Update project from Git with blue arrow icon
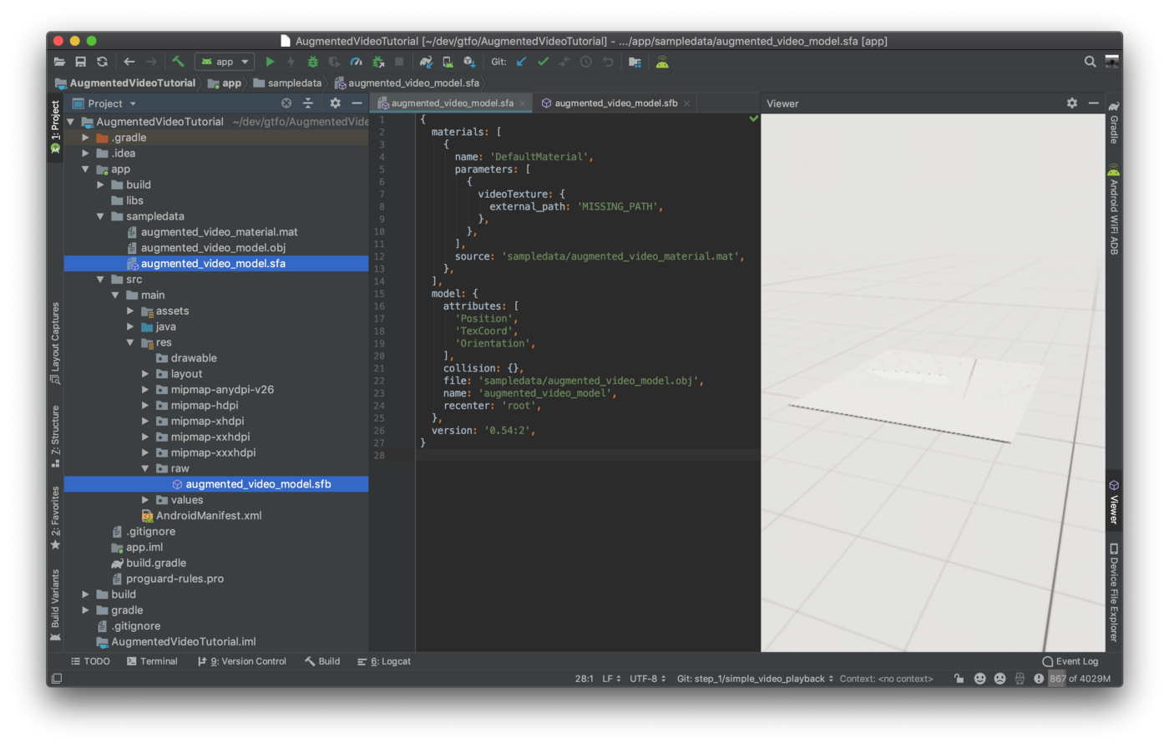1169x748 pixels. 521,61
